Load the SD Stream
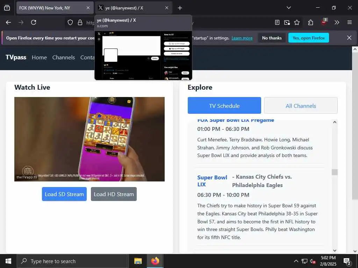 pyautogui.click(x=64, y=194)
